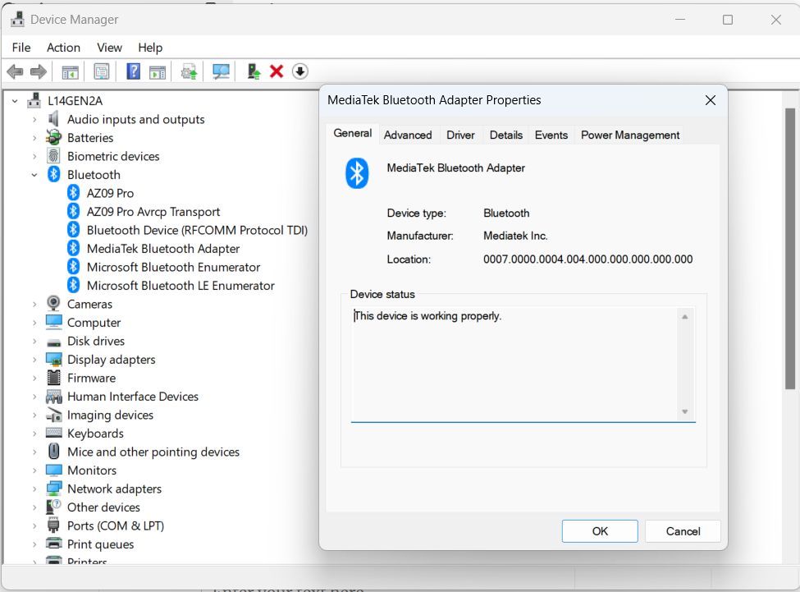The image size is (800, 592).
Task: Collapse the Bluetooth category
Action: 34,175
